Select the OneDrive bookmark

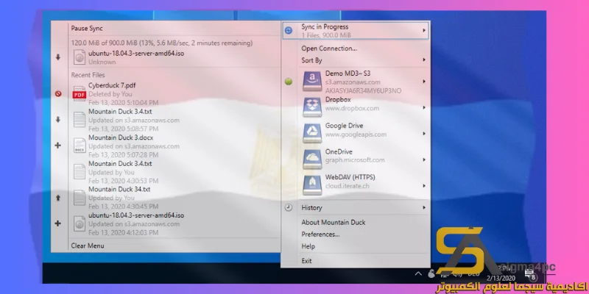[x=339, y=151]
